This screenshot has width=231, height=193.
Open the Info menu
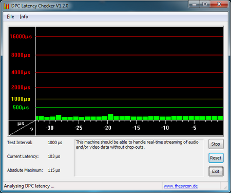24,16
